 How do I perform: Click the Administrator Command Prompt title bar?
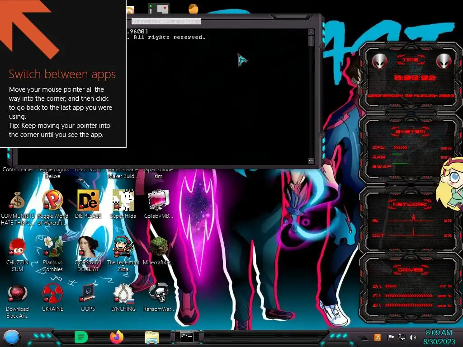[x=166, y=21]
